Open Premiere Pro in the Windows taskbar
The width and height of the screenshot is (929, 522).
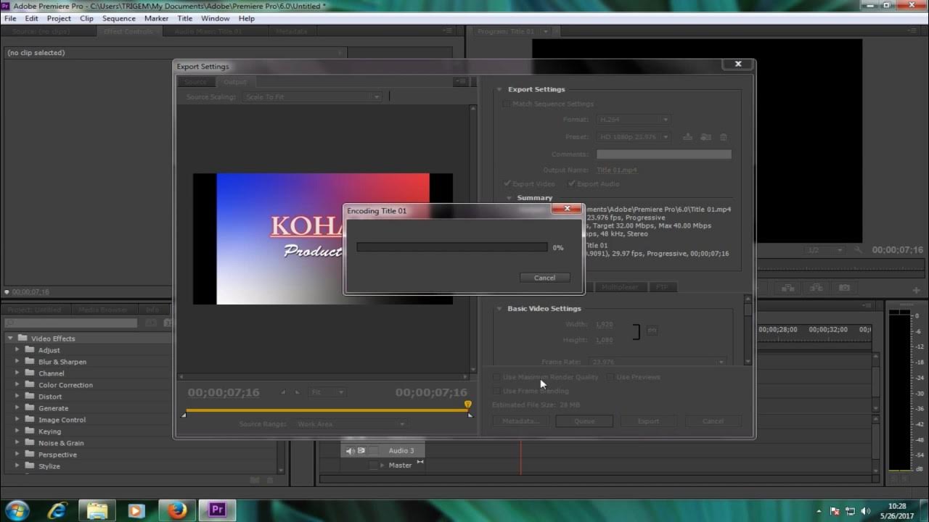tap(217, 510)
